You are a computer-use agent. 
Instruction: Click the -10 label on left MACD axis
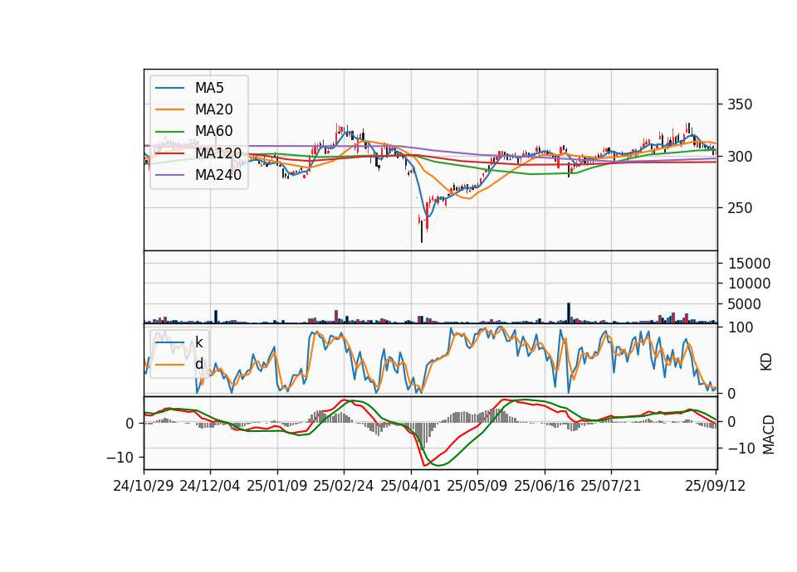[120, 458]
